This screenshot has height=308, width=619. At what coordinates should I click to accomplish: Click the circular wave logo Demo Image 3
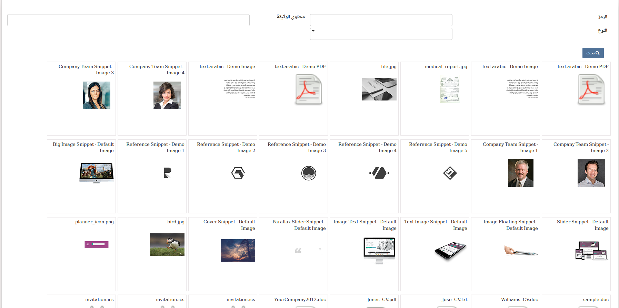click(x=309, y=173)
